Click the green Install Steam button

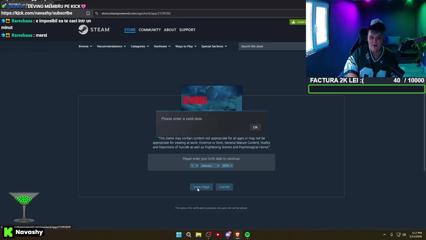298,22
